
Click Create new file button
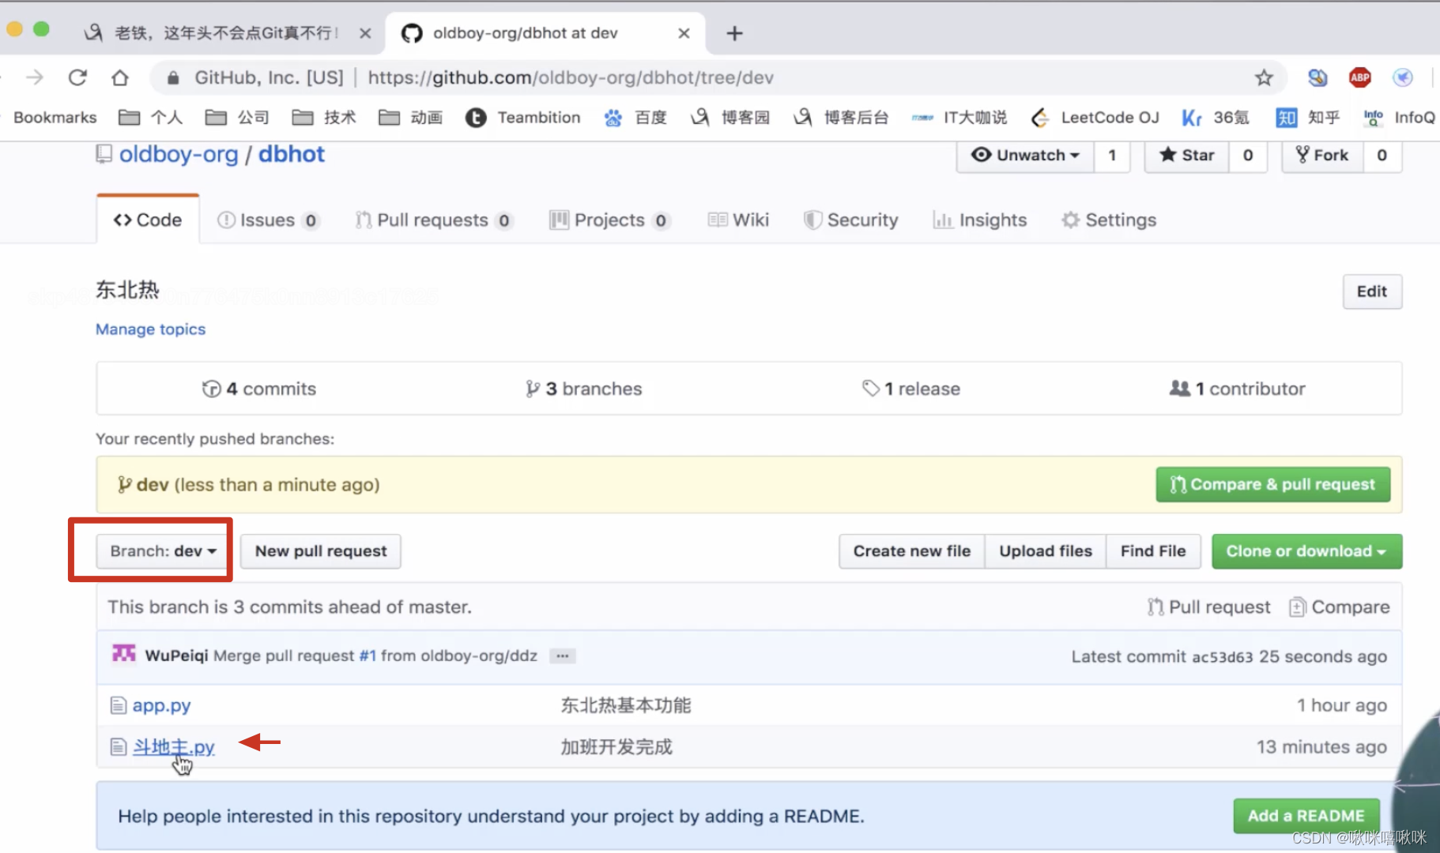(912, 551)
